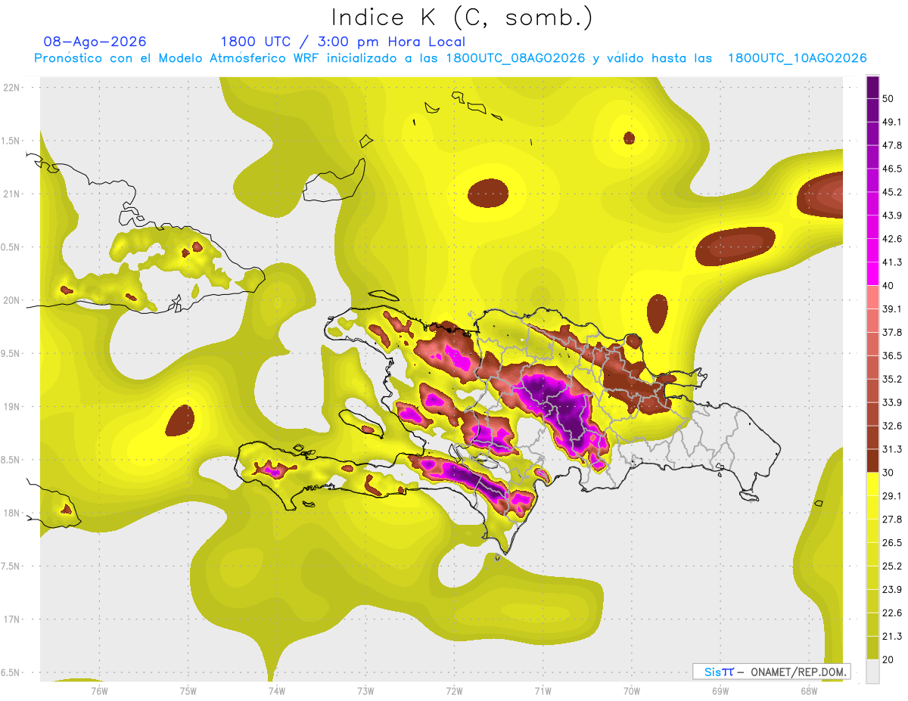The width and height of the screenshot is (908, 701).
Task: Click the "ONAMET/REP.DOM." credit label
Action: click(x=798, y=672)
